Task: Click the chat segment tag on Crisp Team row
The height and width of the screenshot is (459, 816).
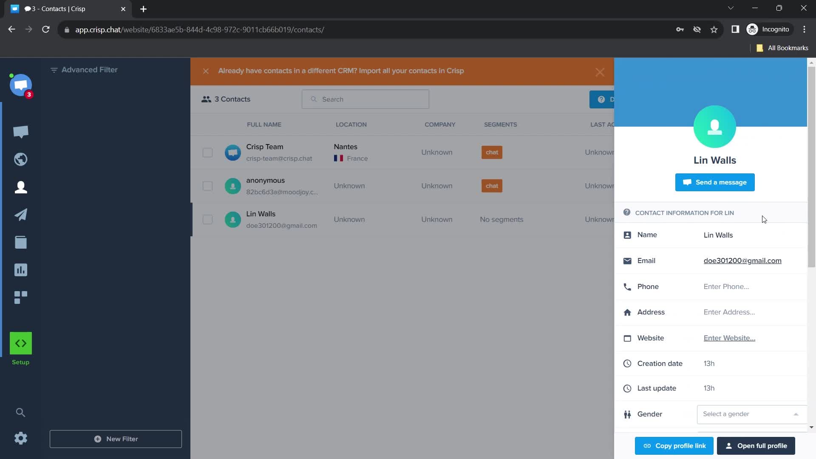Action: pyautogui.click(x=492, y=152)
